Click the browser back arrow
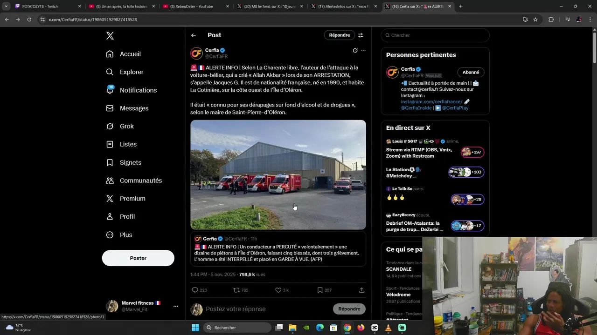The width and height of the screenshot is (597, 335). [x=7, y=20]
